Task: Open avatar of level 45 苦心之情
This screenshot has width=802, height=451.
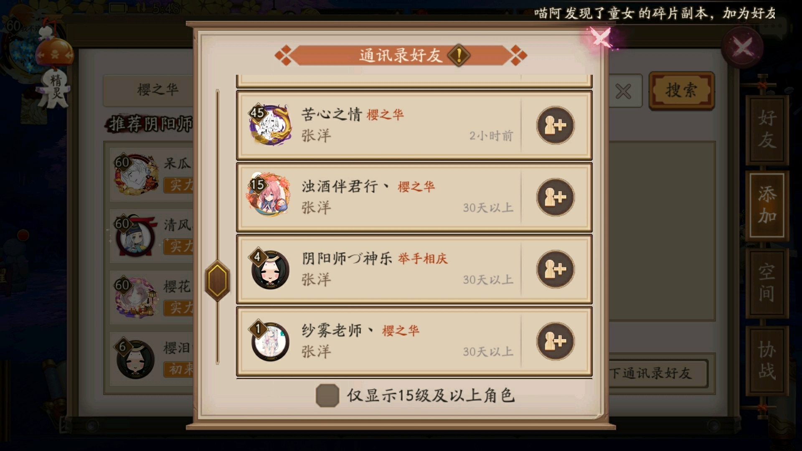Action: click(x=270, y=125)
